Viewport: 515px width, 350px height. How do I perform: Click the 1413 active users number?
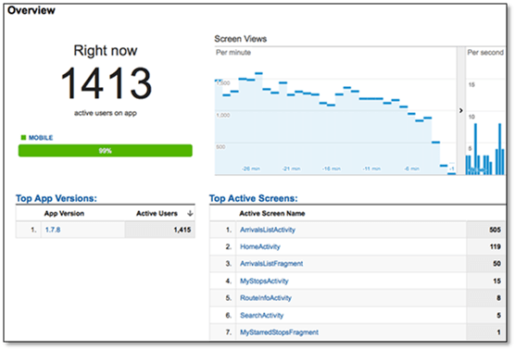(x=107, y=82)
